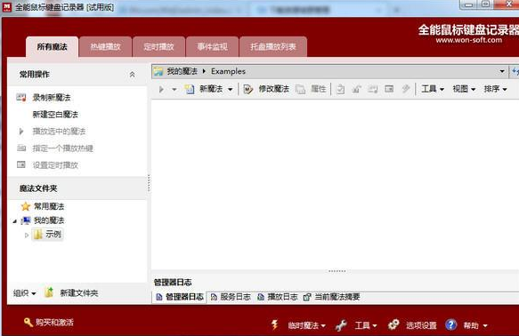Image resolution: width=519 pixels, height=336 pixels.
Task: Click 新建文件夹 new folder button
Action: coord(71,292)
